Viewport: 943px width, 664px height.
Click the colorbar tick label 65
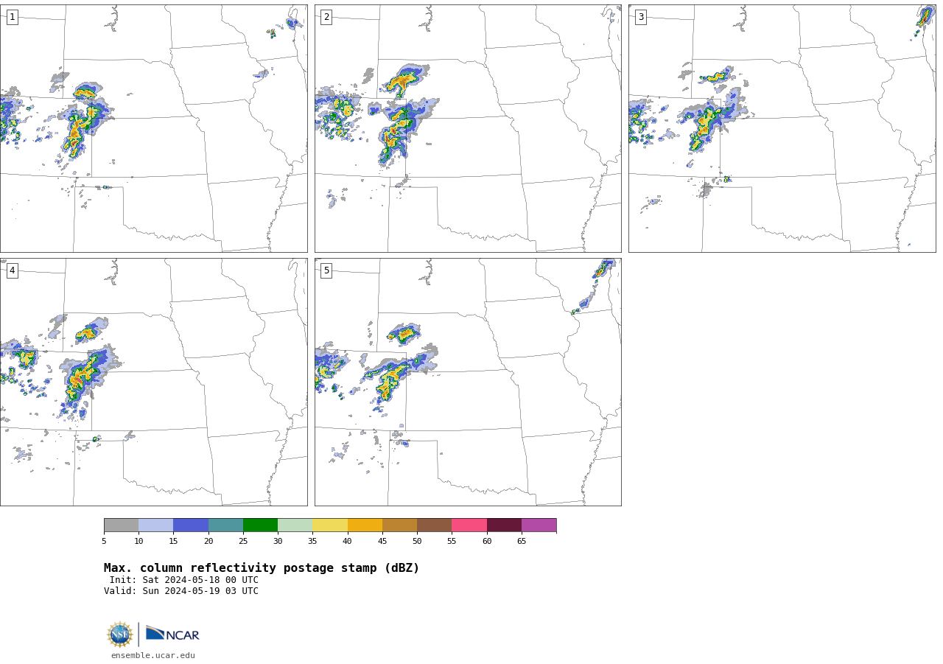click(522, 542)
